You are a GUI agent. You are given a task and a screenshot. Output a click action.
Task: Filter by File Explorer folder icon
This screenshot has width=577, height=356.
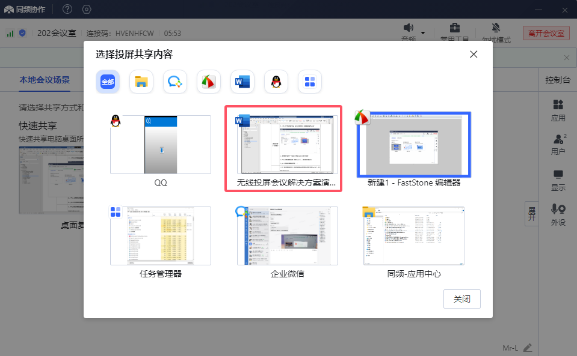coord(141,82)
